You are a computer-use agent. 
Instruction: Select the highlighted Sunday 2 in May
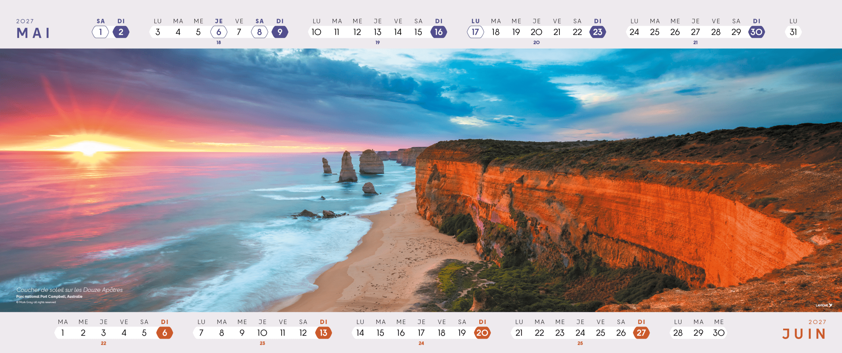pyautogui.click(x=121, y=32)
